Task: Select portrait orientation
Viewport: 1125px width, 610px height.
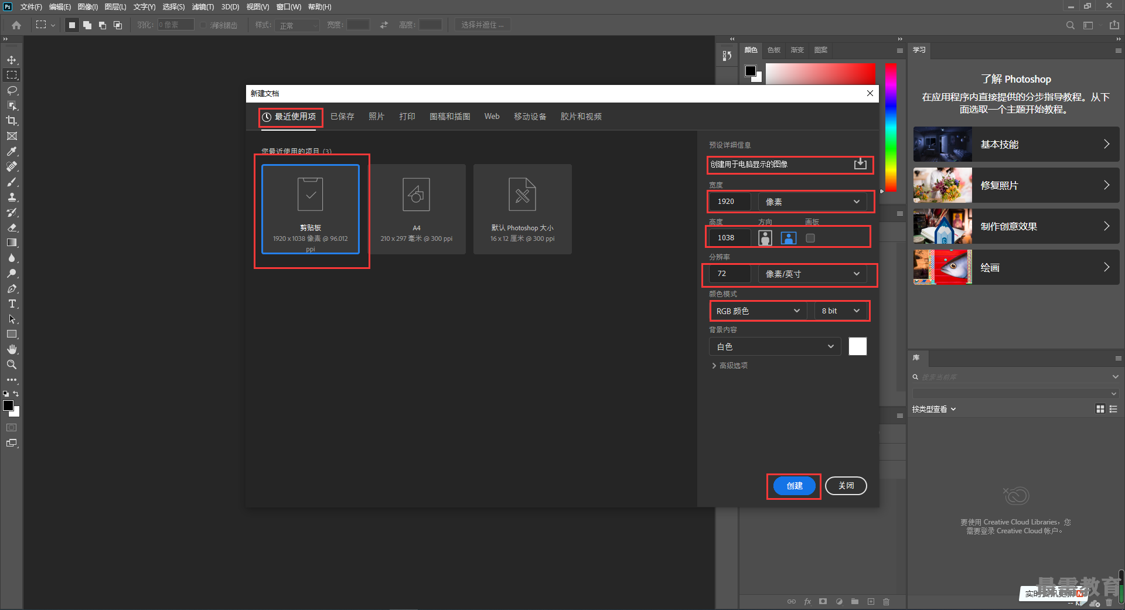Action: (x=765, y=238)
